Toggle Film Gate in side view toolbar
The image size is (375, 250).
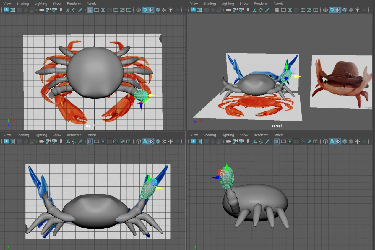(x=283, y=142)
